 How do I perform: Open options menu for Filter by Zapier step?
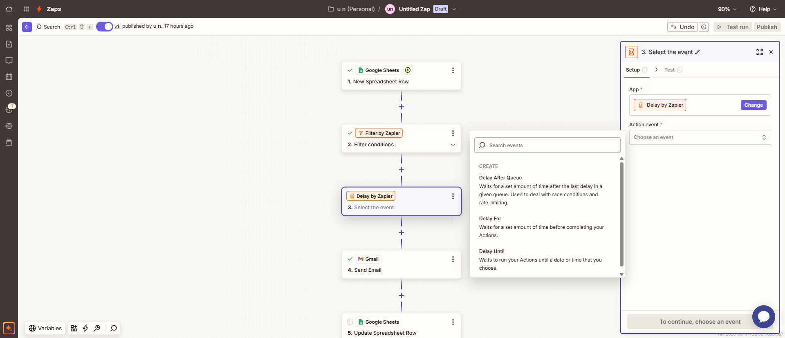pyautogui.click(x=453, y=133)
